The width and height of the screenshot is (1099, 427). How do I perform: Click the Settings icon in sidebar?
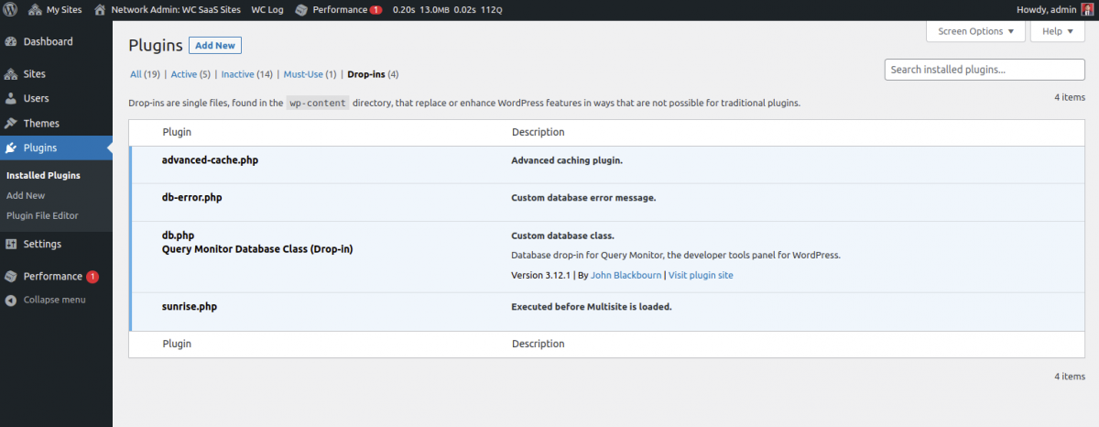[11, 245]
